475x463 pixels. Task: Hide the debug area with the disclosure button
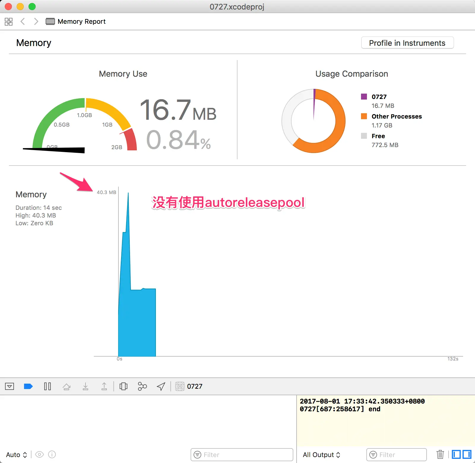coord(9,386)
